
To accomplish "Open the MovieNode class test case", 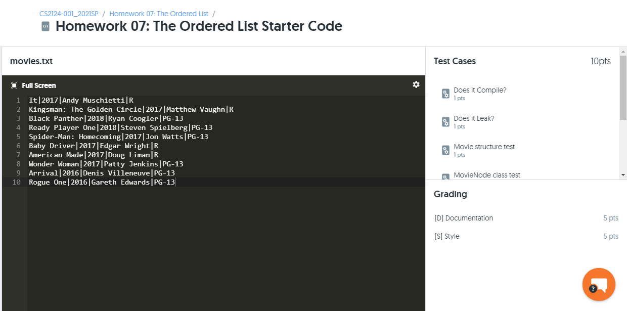I will tap(487, 175).
